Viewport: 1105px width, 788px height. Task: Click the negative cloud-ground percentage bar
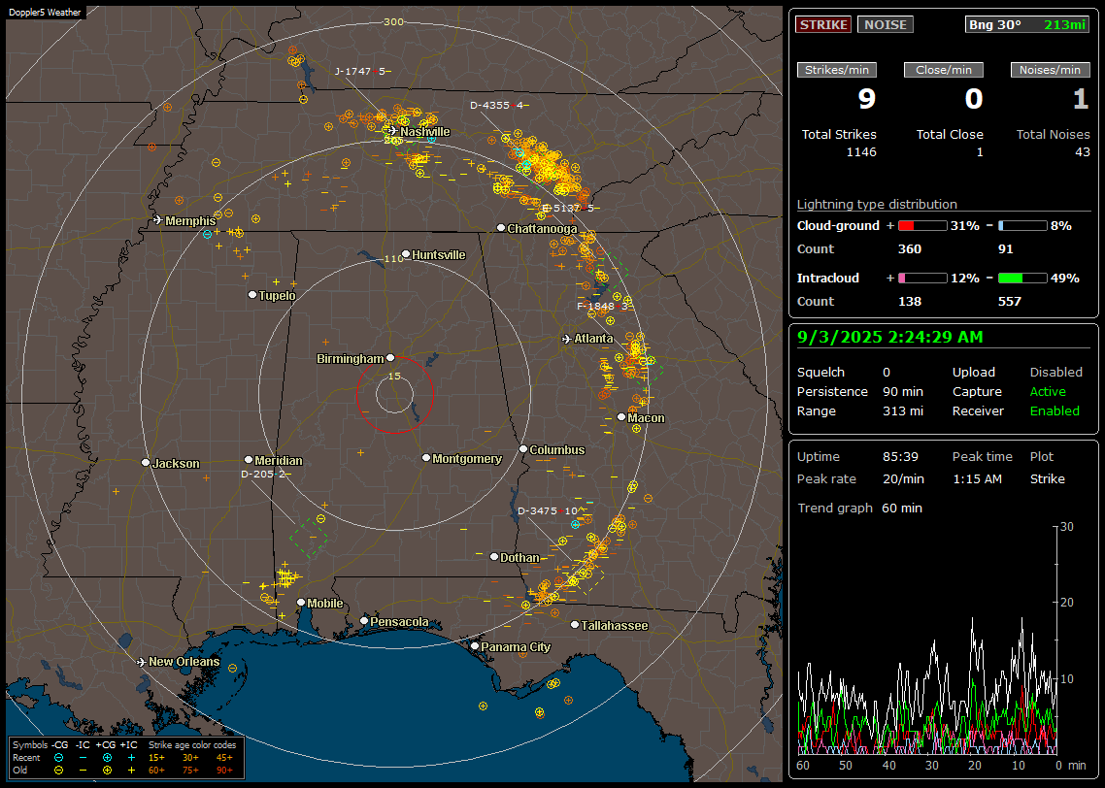[1022, 226]
